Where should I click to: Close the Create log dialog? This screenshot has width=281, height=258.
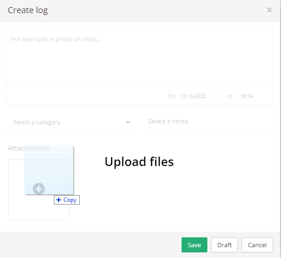point(269,10)
